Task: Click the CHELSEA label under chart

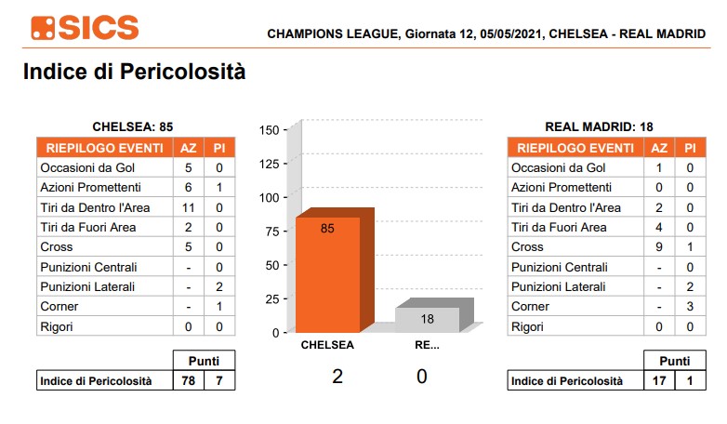Action: 327,345
